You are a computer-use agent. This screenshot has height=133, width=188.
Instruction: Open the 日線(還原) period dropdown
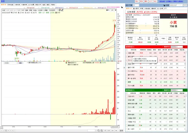(x=53, y=10)
